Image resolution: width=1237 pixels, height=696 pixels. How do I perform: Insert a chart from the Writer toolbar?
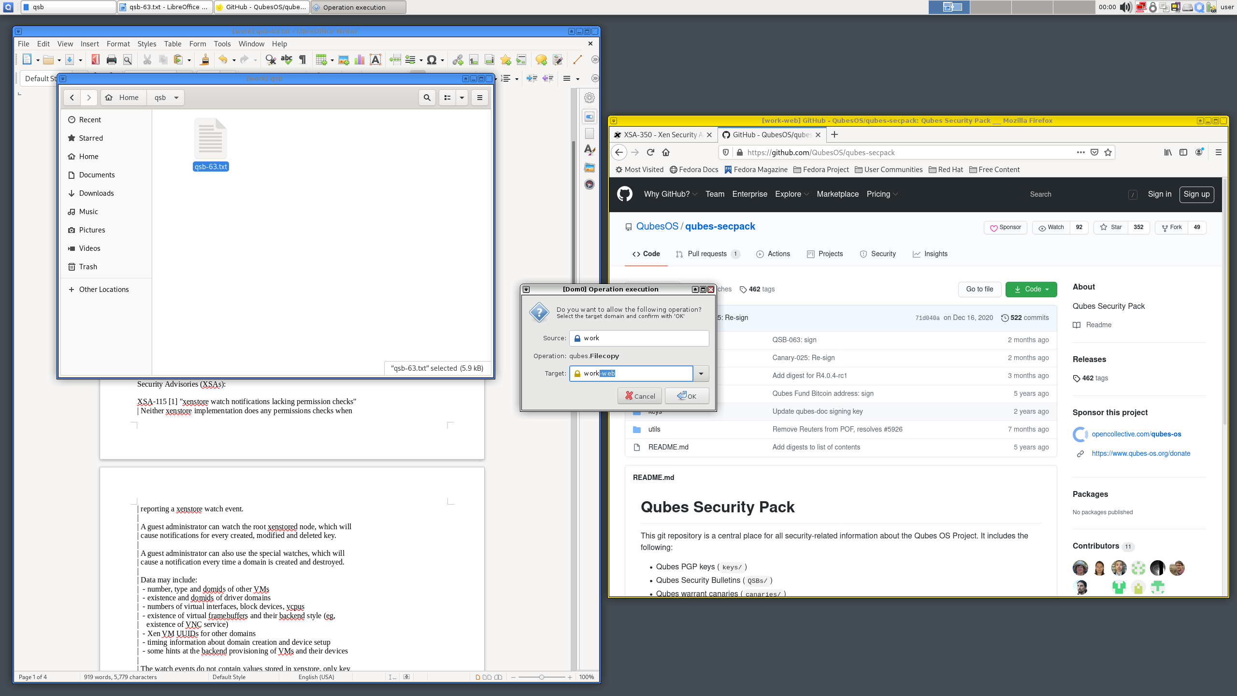click(x=360, y=60)
